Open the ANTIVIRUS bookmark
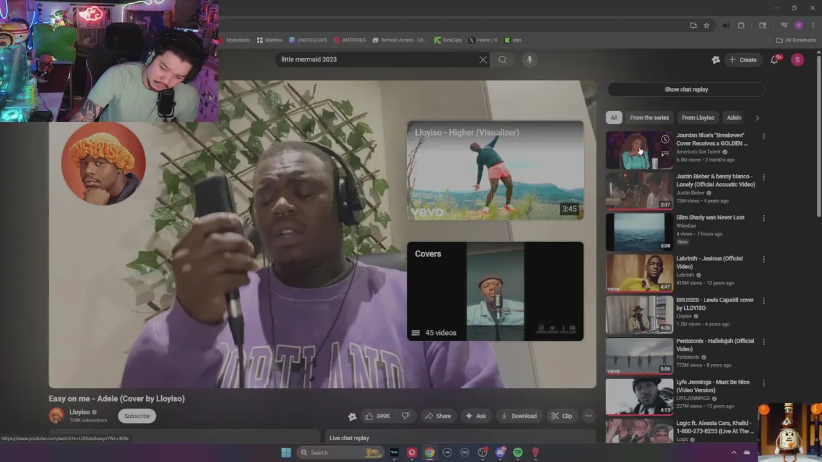The width and height of the screenshot is (822, 462). click(x=350, y=40)
